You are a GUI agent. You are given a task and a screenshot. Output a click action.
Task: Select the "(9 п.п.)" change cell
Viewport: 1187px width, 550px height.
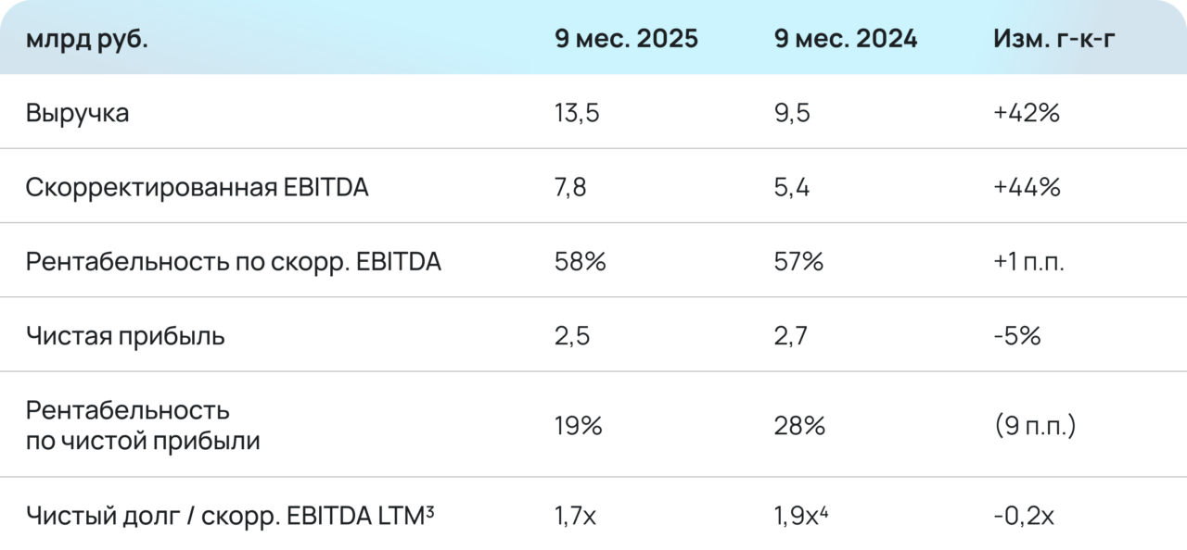pos(1033,426)
